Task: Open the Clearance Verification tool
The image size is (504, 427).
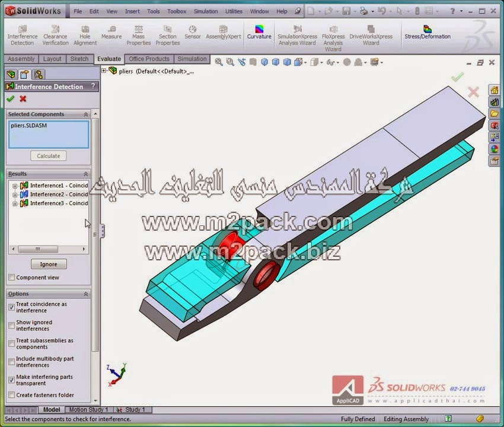Action: (55, 36)
